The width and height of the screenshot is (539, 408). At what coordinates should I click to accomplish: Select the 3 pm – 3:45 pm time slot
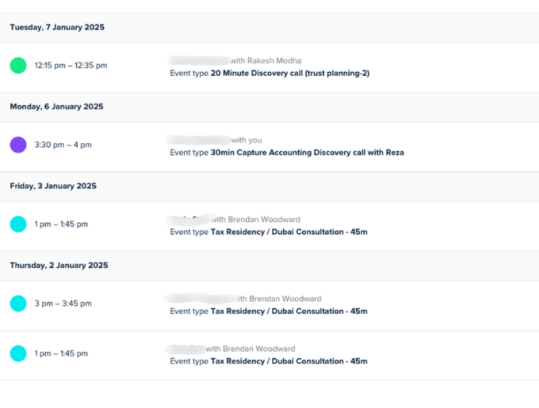click(x=63, y=303)
